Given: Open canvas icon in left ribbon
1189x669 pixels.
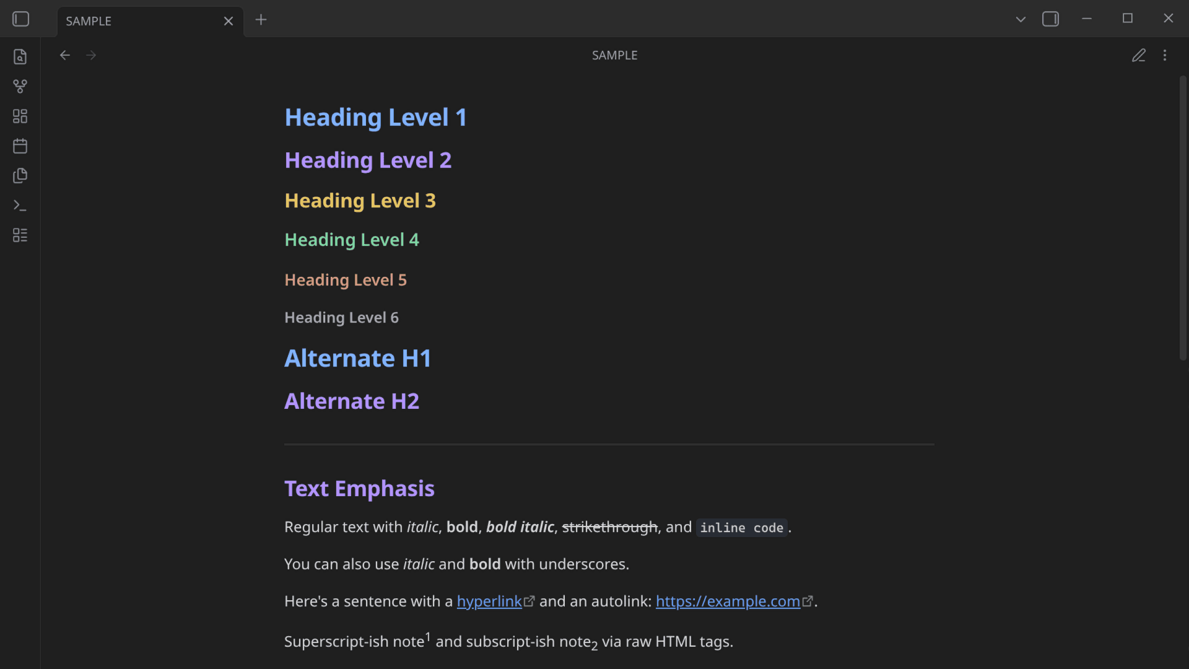Looking at the screenshot, I should click(x=20, y=116).
